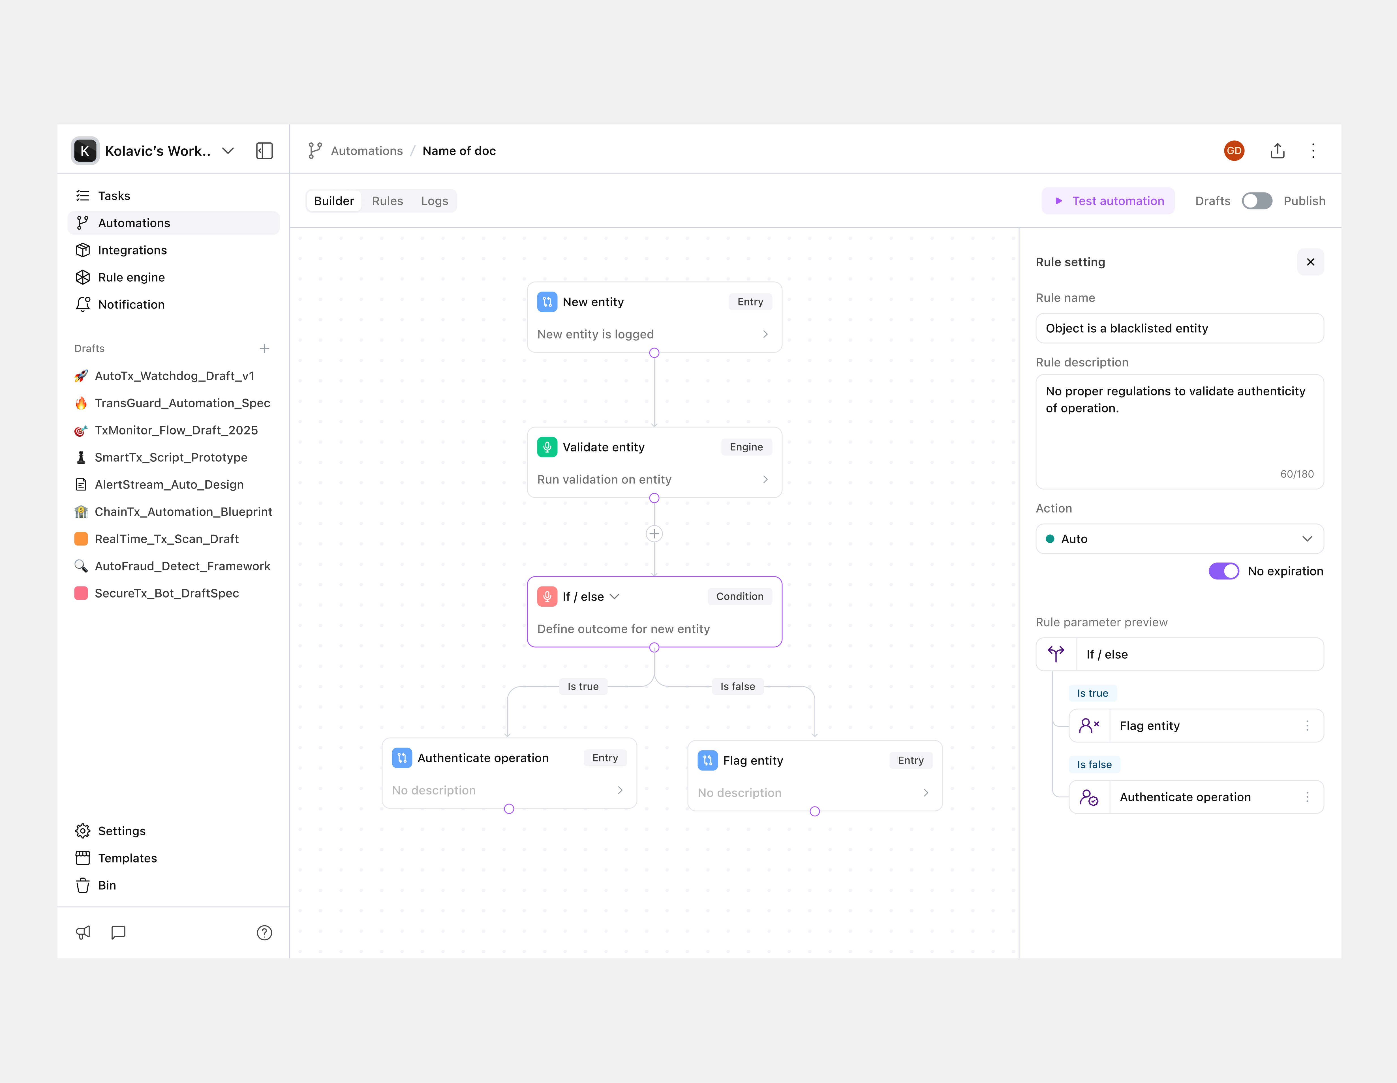The height and width of the screenshot is (1083, 1397).
Task: Close the Rule setting panel
Action: coord(1311,262)
